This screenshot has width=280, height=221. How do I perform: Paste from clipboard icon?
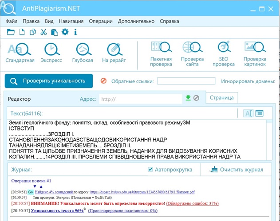pyautogui.click(x=54, y=32)
